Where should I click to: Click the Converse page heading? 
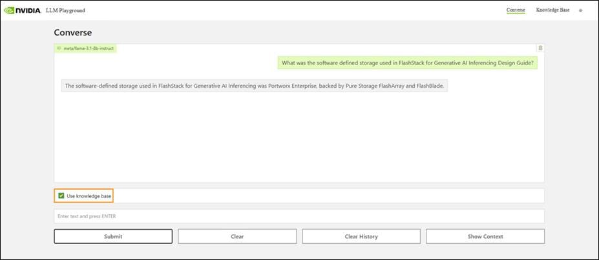click(72, 32)
